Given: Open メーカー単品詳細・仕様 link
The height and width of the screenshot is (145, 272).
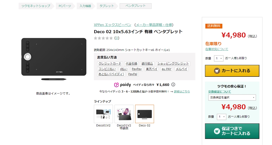Looking at the screenshot, I should [x=154, y=25].
